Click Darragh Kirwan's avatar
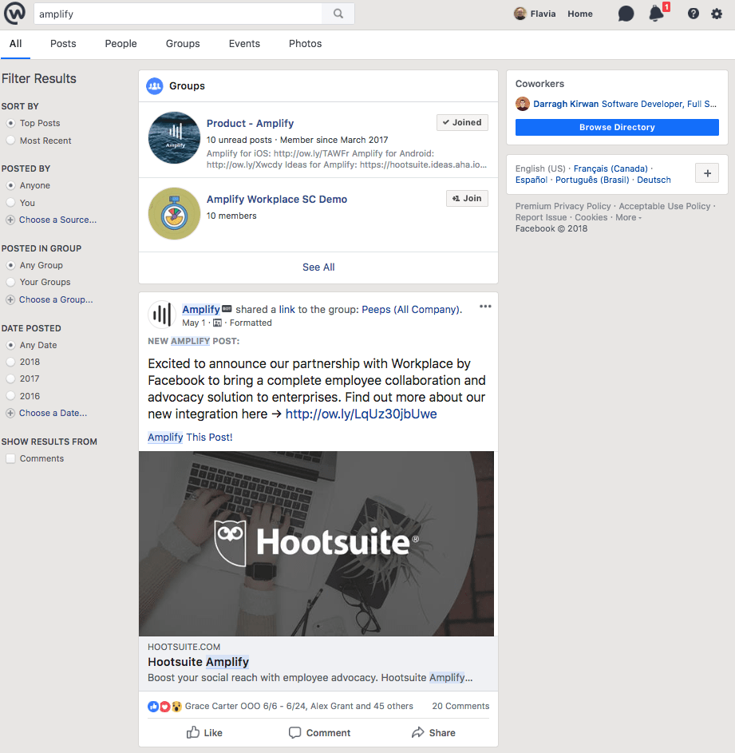735x753 pixels. tap(523, 104)
